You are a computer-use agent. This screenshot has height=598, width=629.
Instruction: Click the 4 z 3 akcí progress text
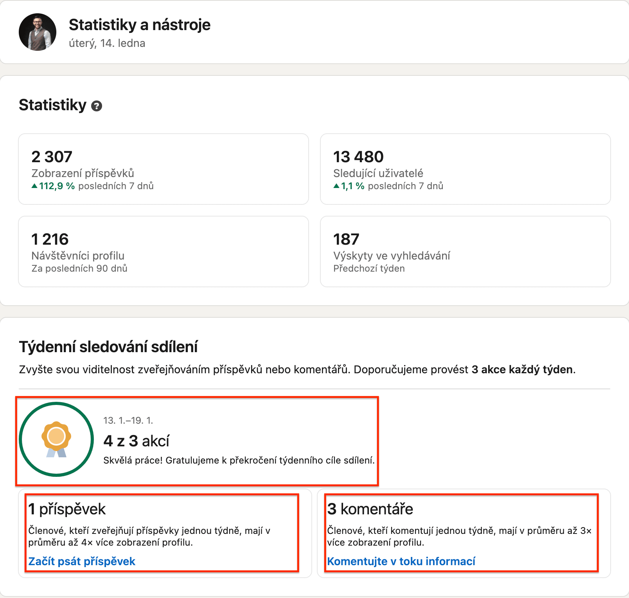pyautogui.click(x=136, y=441)
